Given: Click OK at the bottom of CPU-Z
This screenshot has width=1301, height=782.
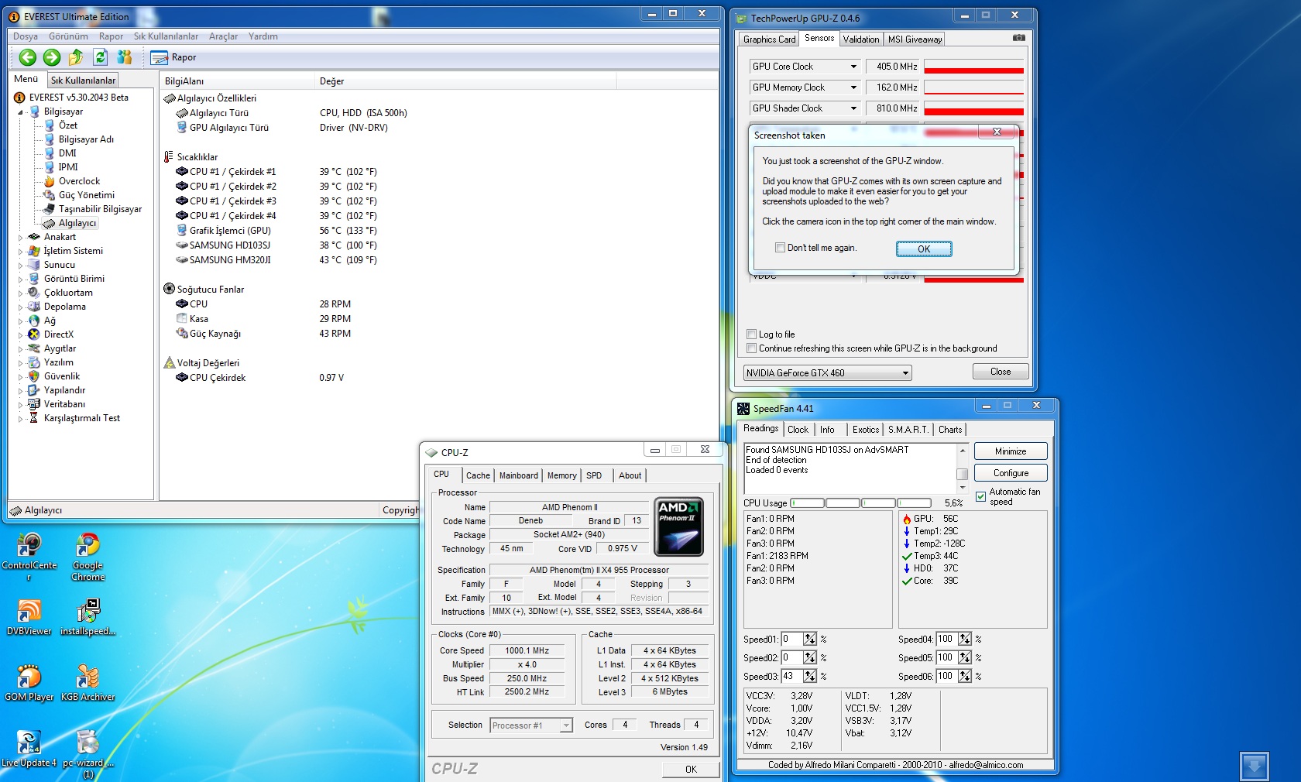Looking at the screenshot, I should 691,769.
